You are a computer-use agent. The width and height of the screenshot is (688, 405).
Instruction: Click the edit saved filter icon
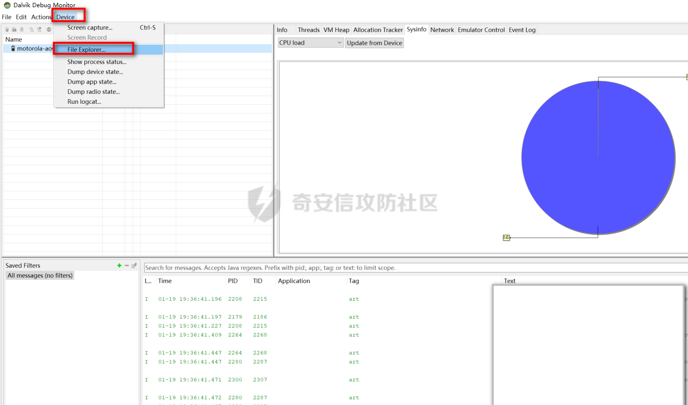(x=134, y=265)
